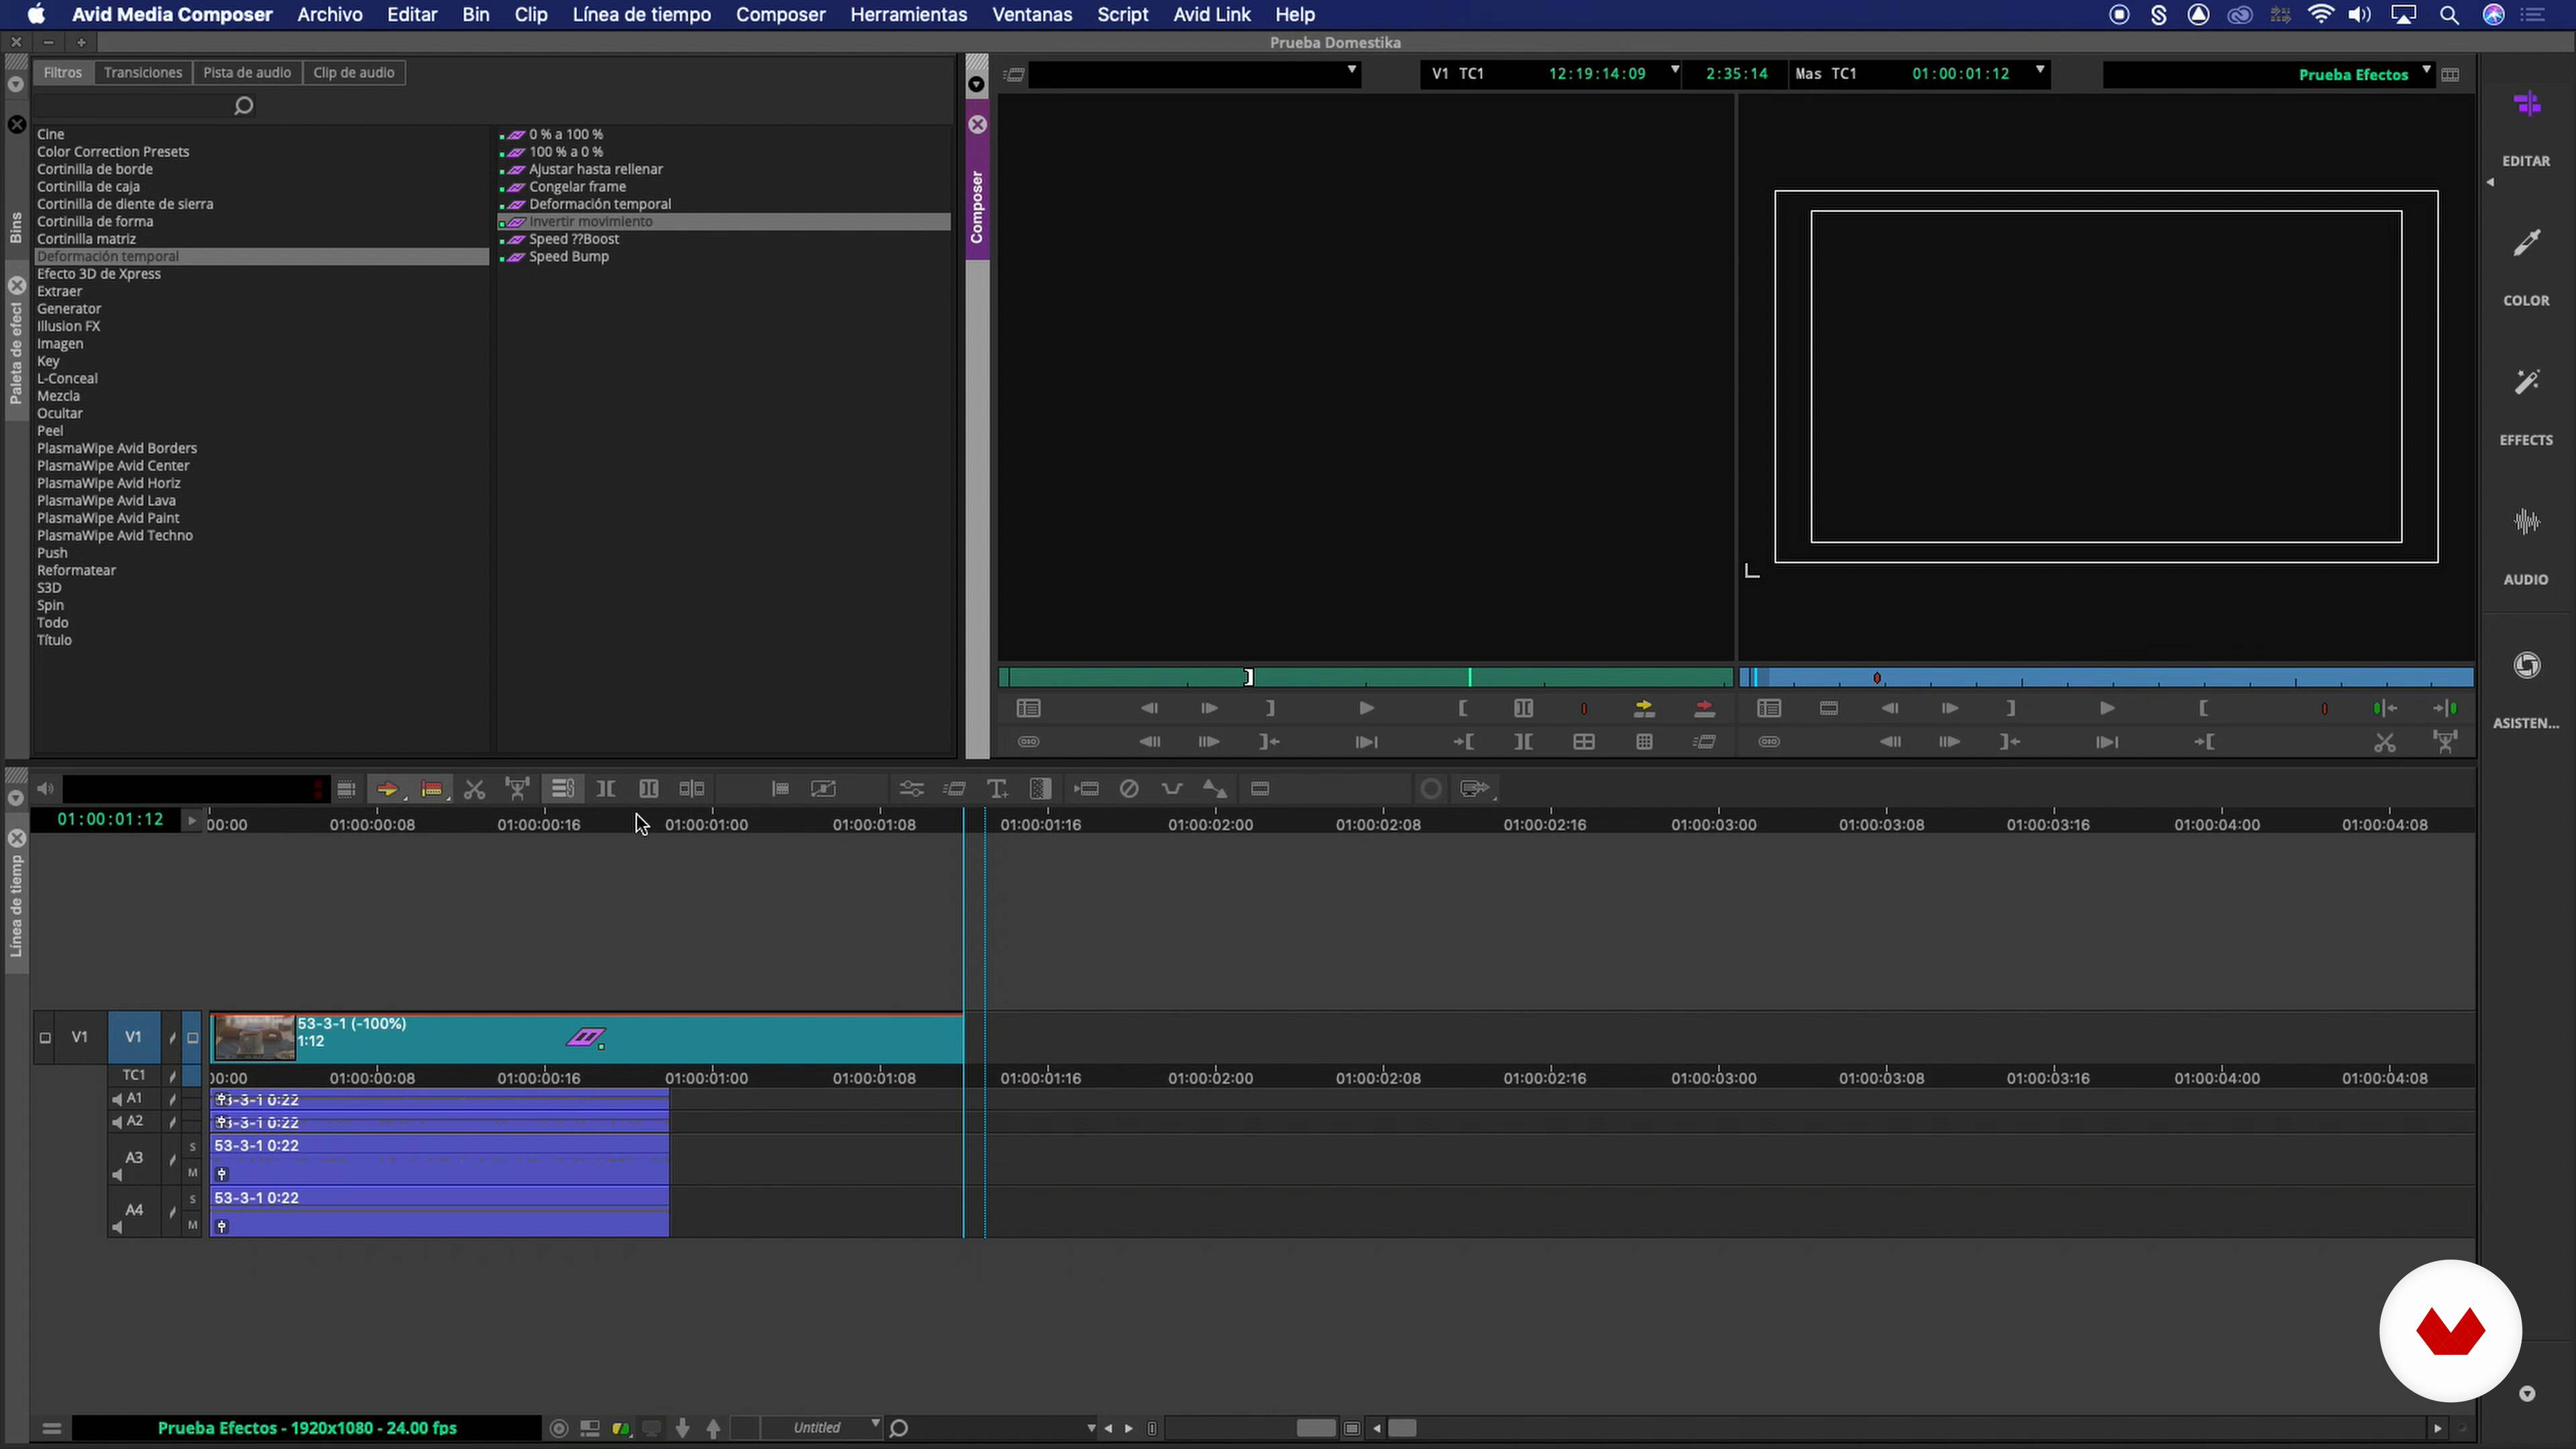Expand the timeline timecode arrow
The image size is (2576, 1449).
191,821
